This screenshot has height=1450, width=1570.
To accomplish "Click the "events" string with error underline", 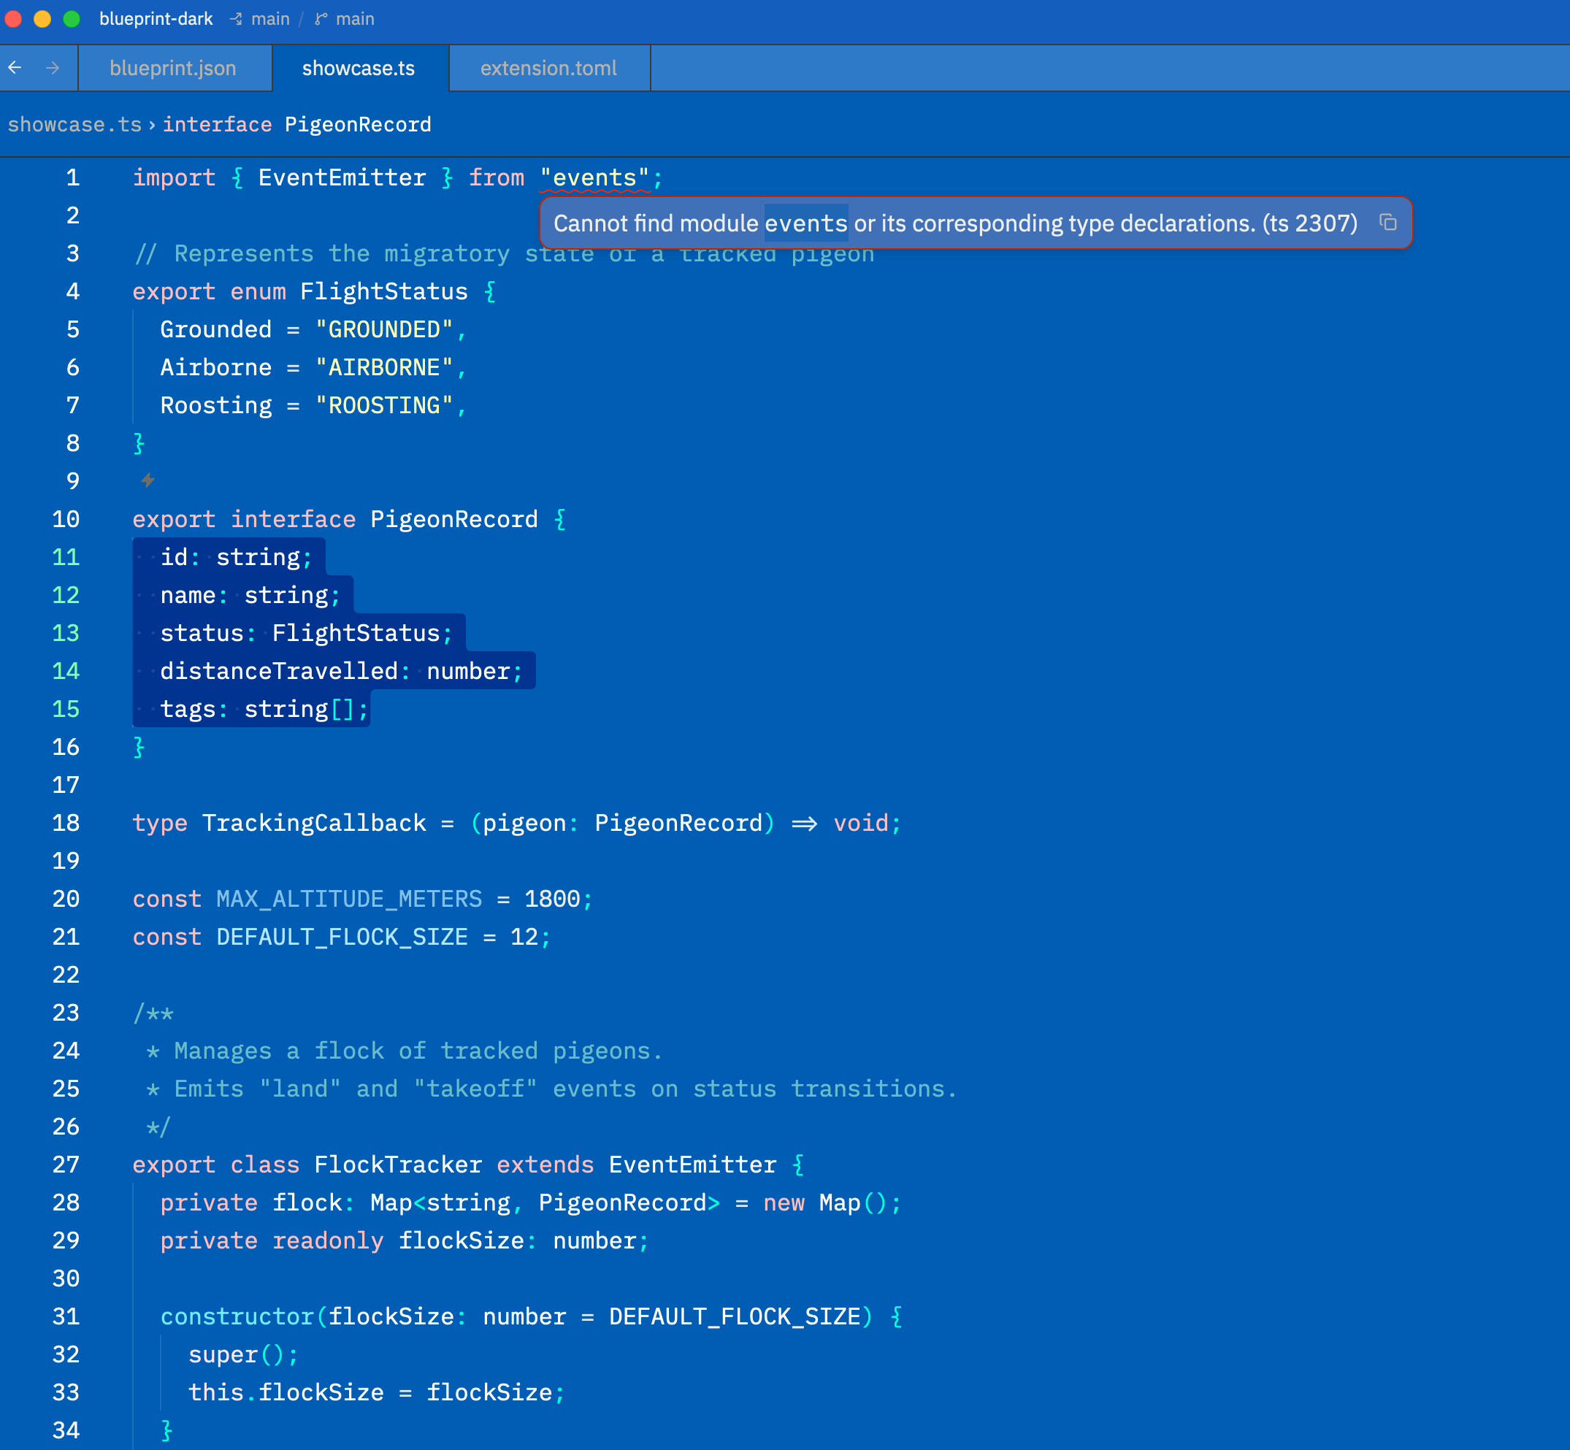I will point(594,178).
